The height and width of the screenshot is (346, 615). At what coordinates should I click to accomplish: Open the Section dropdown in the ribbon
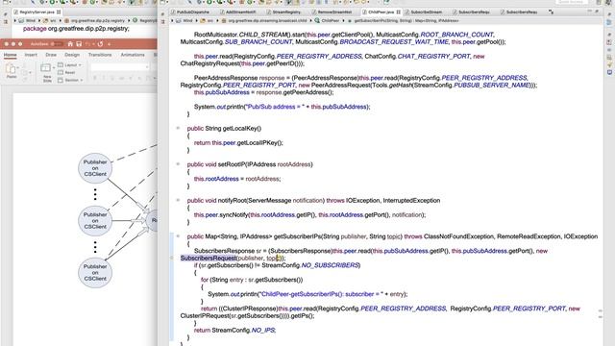click(x=70, y=80)
